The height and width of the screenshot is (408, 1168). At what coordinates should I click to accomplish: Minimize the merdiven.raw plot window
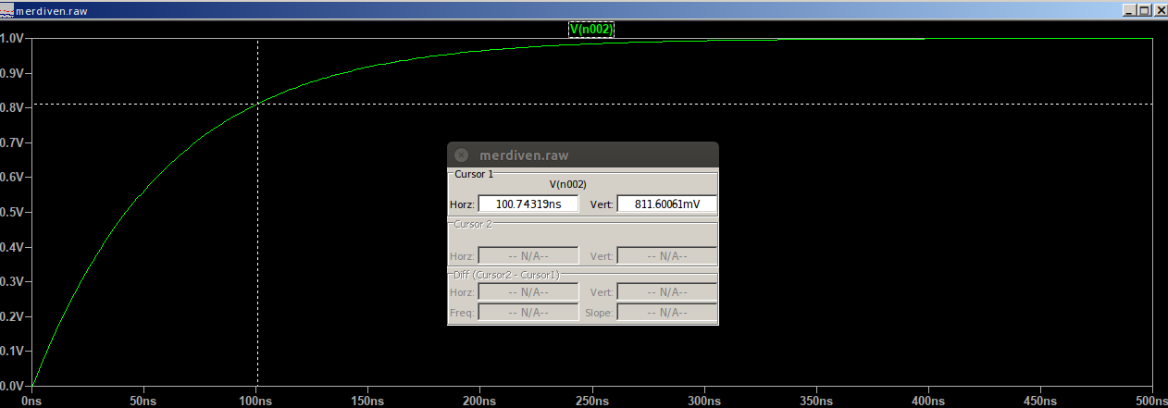tap(1128, 10)
